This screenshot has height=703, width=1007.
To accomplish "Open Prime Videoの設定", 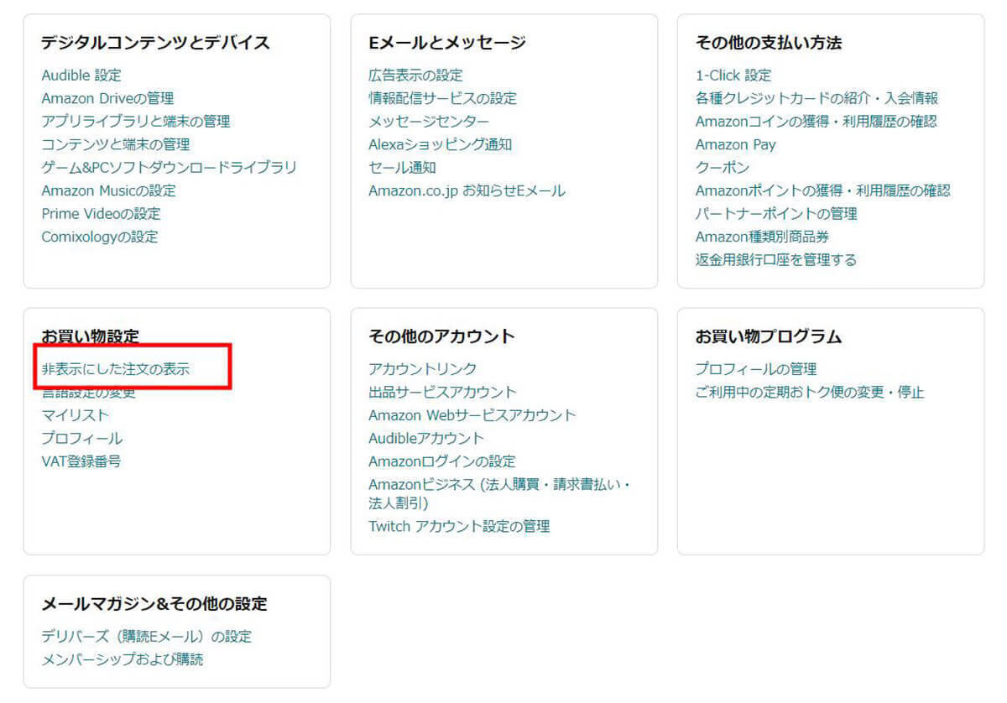I will coord(101,214).
